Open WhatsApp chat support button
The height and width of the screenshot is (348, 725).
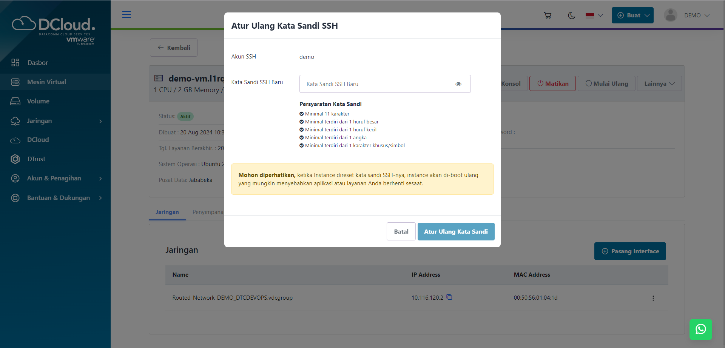[700, 329]
